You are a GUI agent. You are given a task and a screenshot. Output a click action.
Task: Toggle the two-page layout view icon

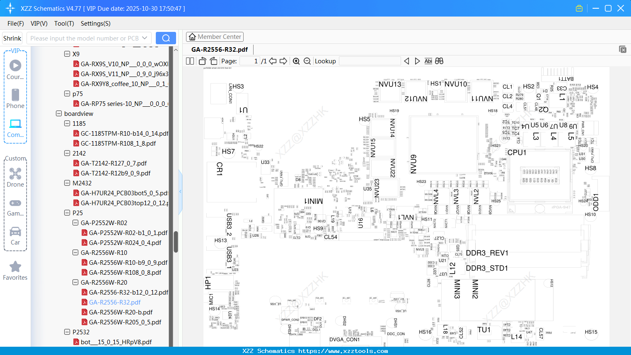point(190,61)
